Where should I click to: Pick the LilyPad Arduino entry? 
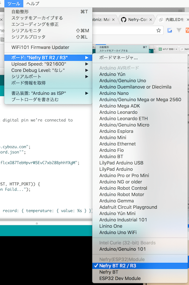coord(140,169)
